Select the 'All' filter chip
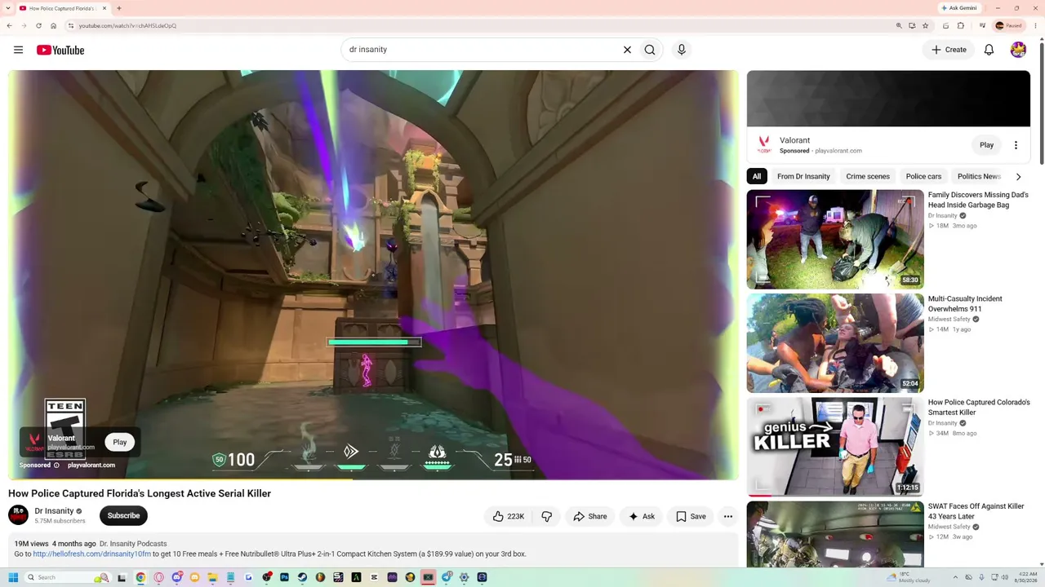This screenshot has width=1045, height=587. (757, 176)
